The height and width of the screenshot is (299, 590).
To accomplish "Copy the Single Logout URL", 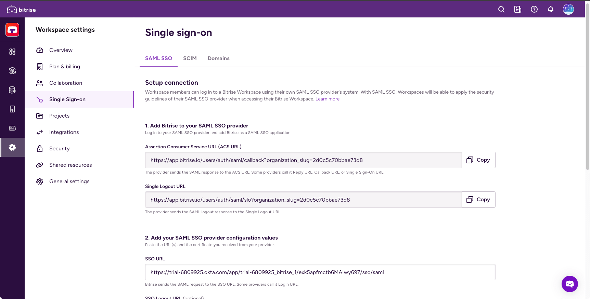I will pos(478,200).
